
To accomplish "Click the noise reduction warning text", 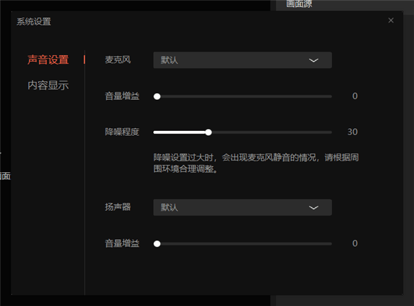I will point(256,163).
